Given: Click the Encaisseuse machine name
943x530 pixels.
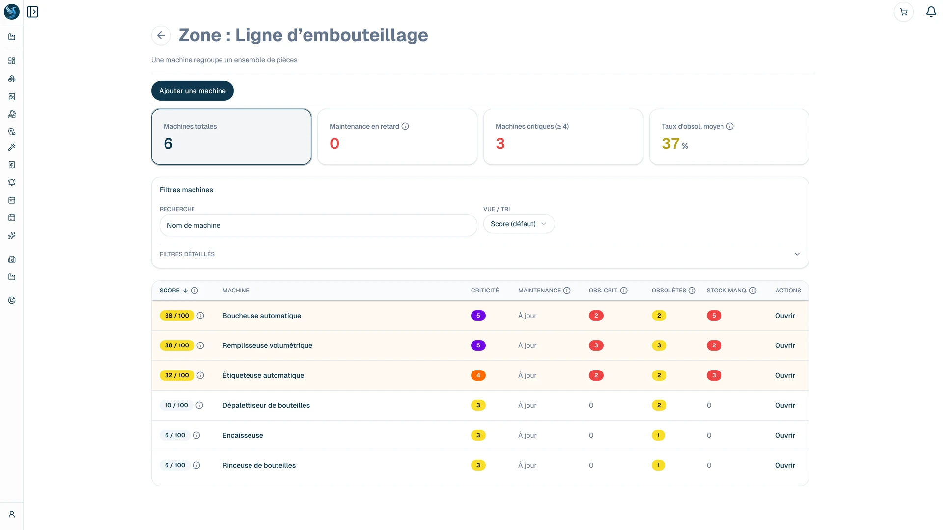Looking at the screenshot, I should pyautogui.click(x=243, y=435).
